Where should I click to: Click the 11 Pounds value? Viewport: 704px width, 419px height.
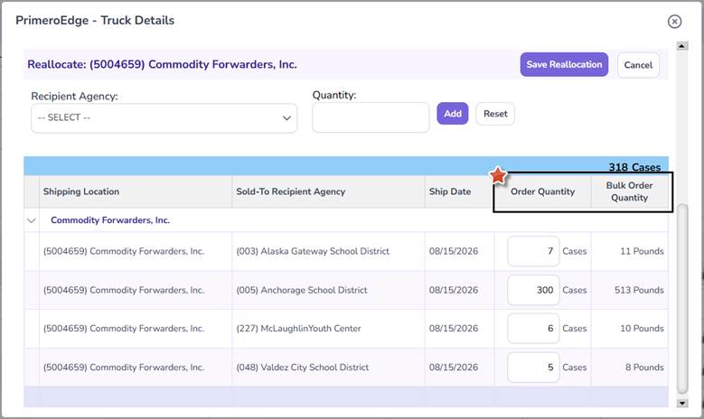click(x=642, y=251)
